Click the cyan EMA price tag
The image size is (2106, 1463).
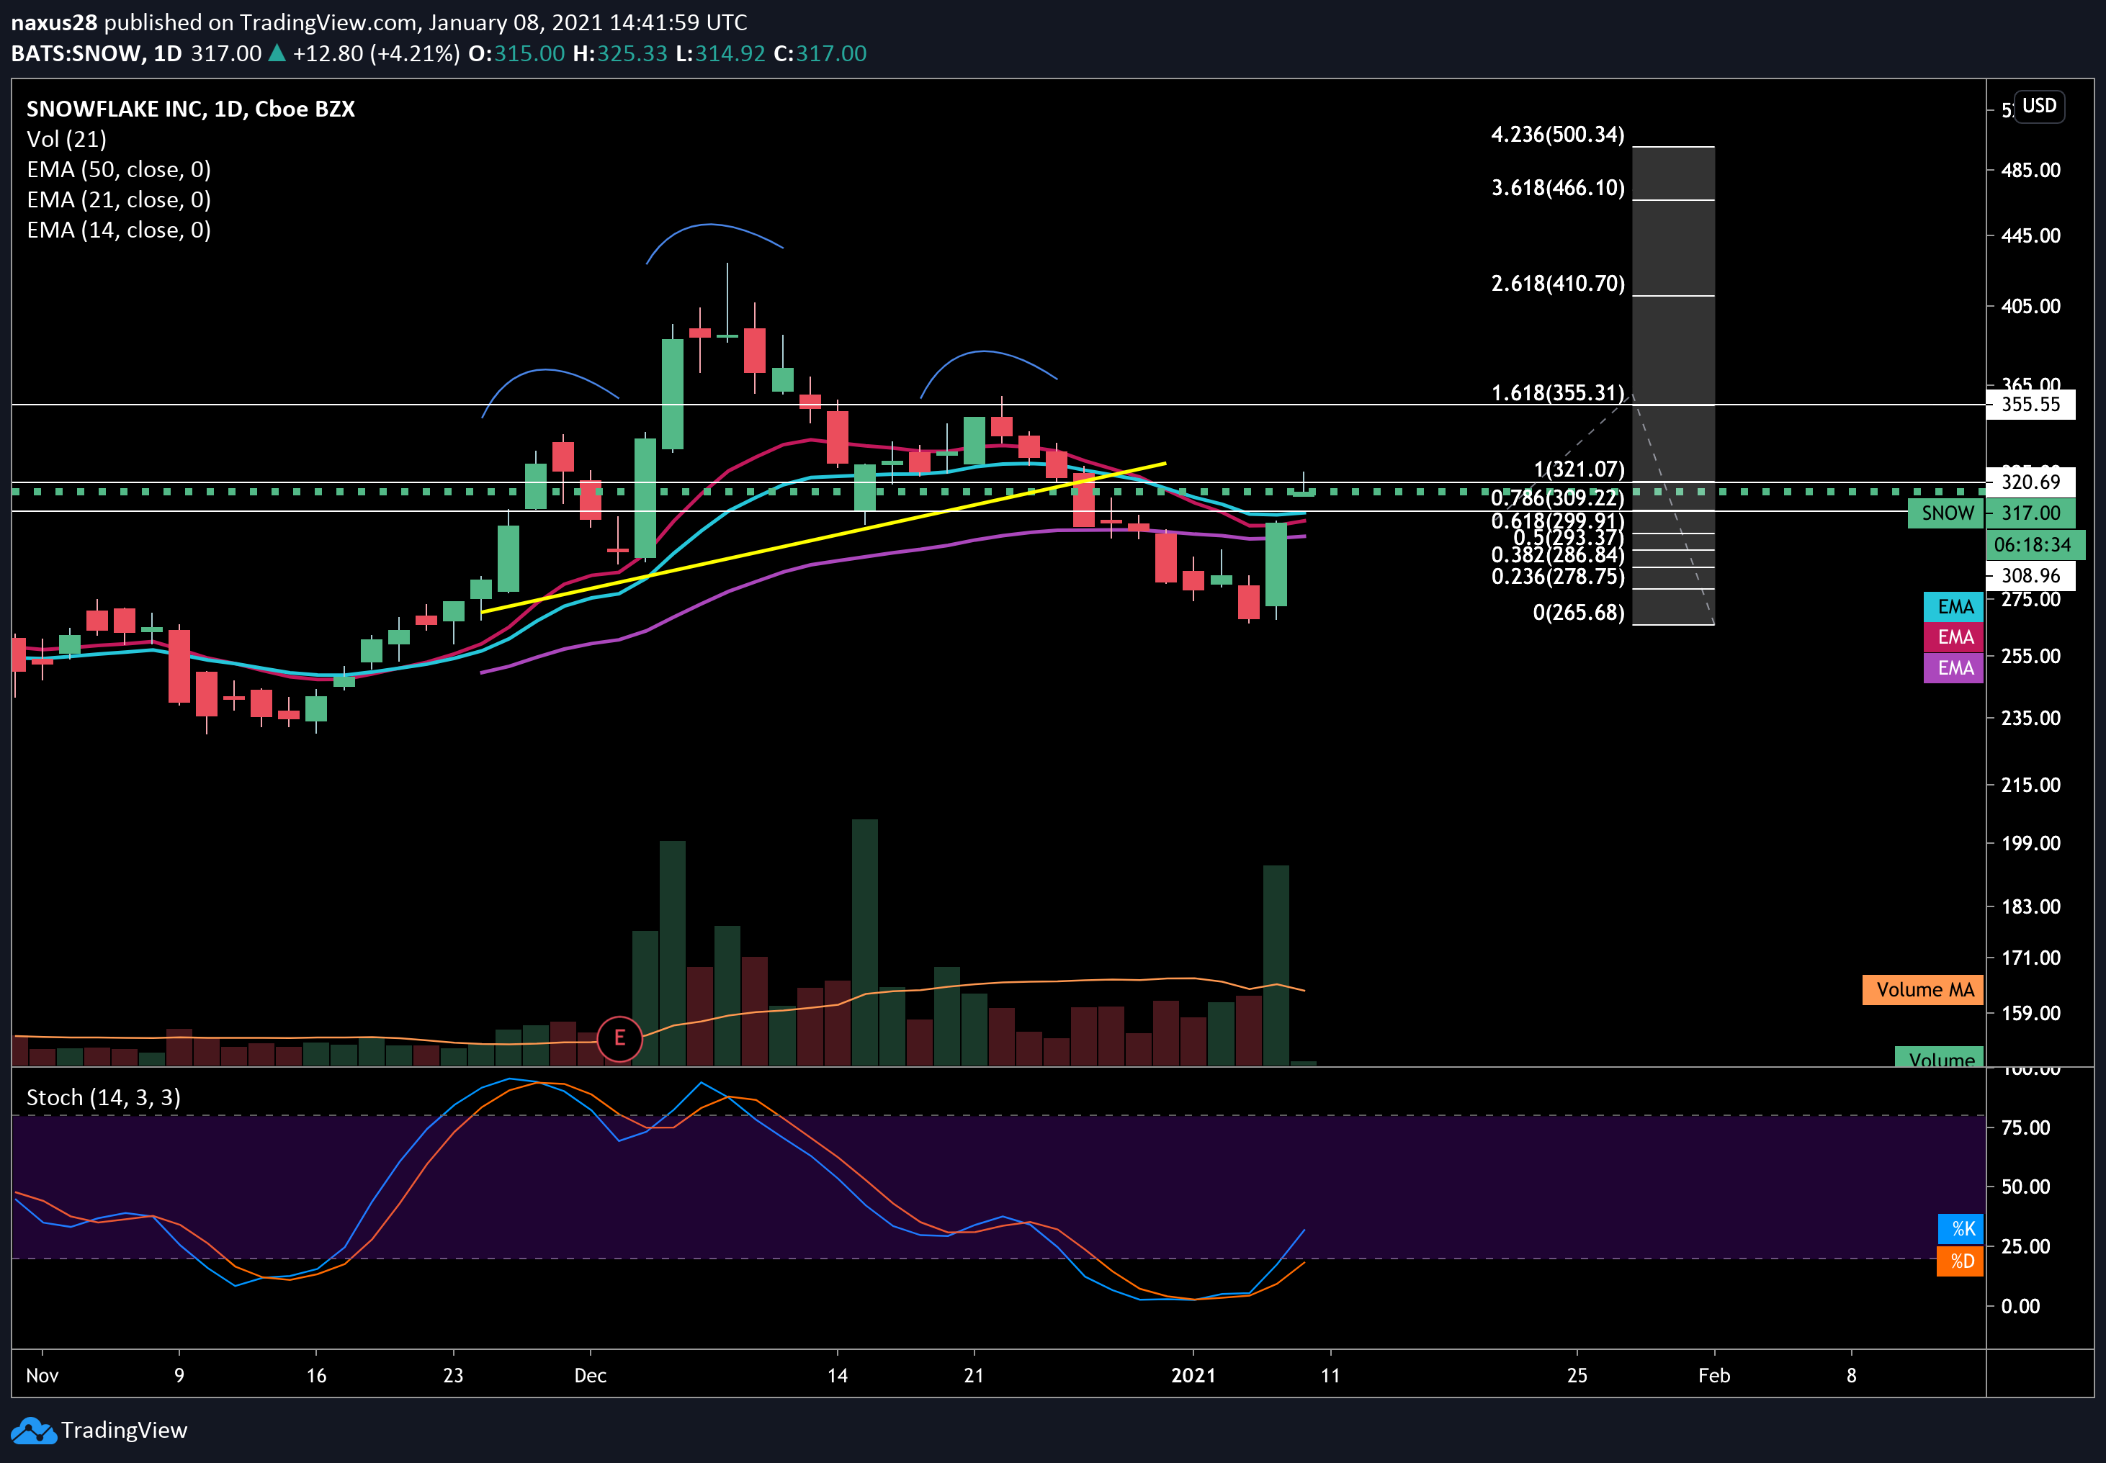[x=1954, y=607]
